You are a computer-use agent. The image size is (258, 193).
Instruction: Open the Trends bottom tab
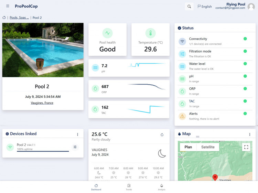pos(129,187)
